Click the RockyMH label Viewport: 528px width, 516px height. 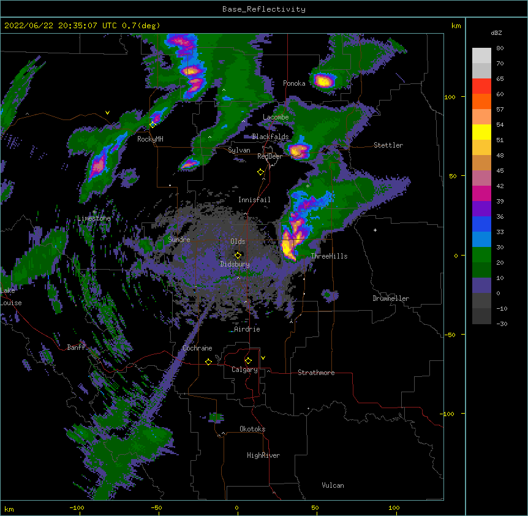click(150, 139)
